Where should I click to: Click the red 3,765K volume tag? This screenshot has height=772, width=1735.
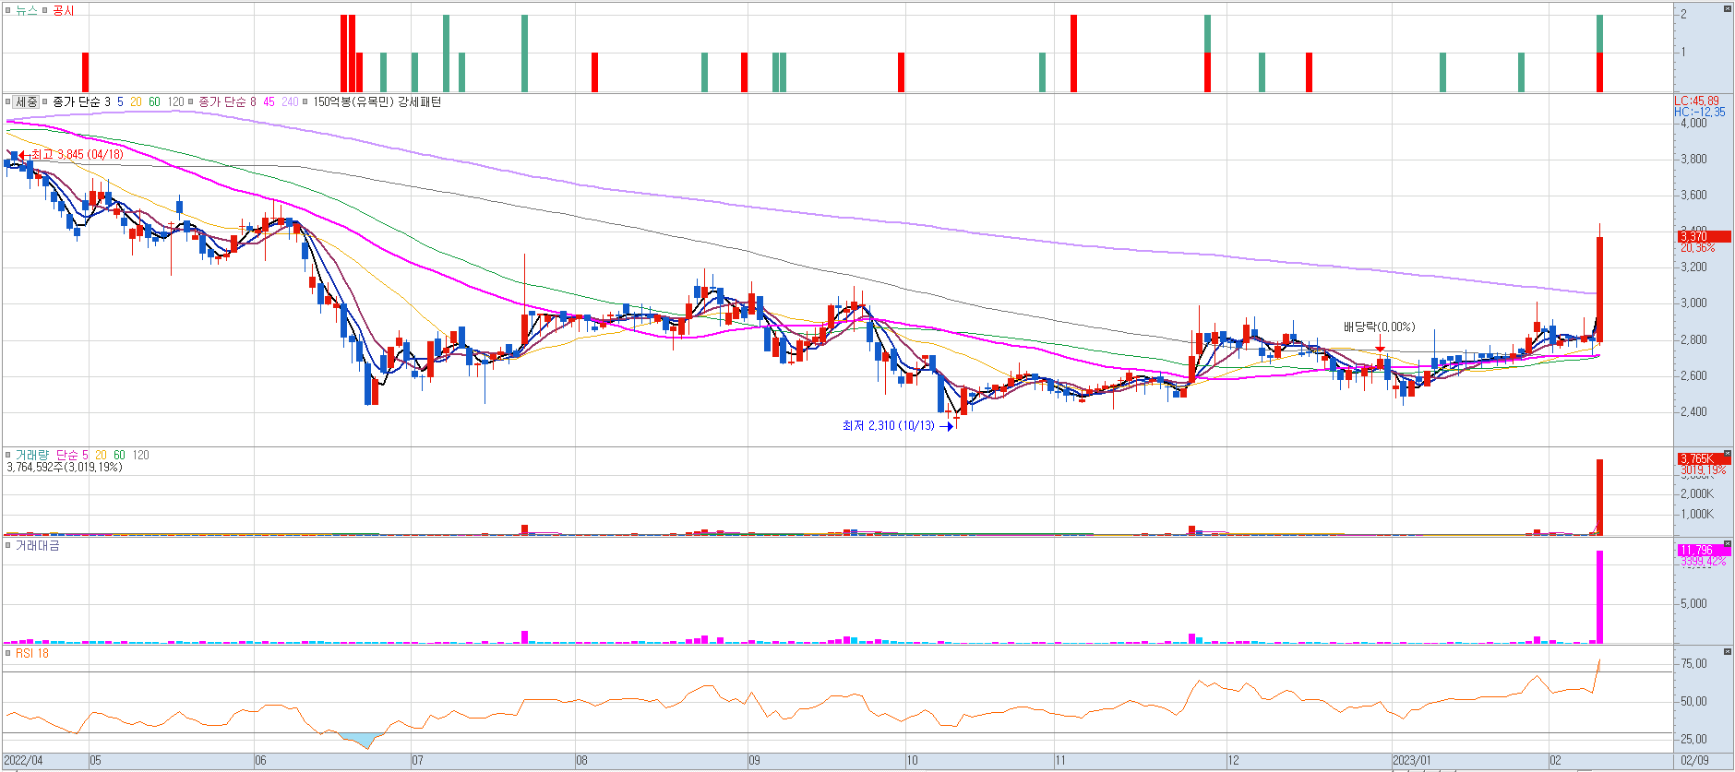(x=1704, y=458)
